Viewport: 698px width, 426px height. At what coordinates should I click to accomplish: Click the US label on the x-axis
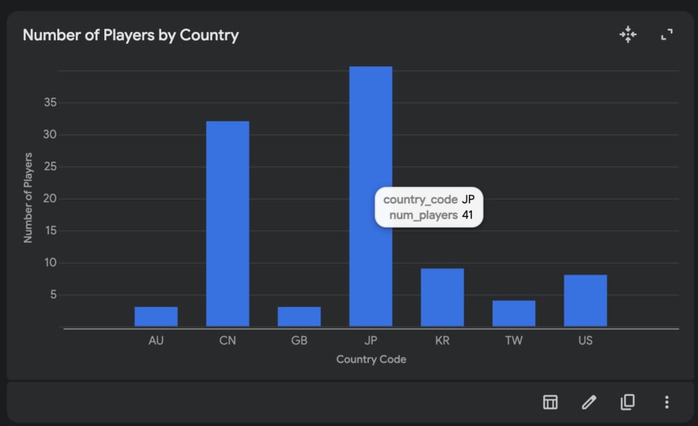click(586, 341)
